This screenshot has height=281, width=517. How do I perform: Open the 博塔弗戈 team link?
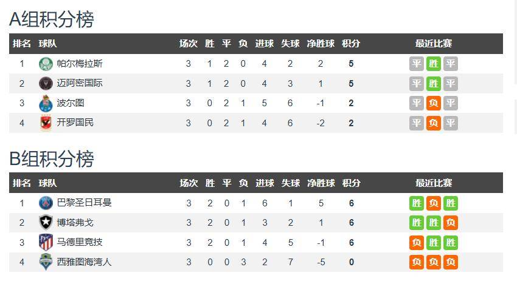pos(75,222)
